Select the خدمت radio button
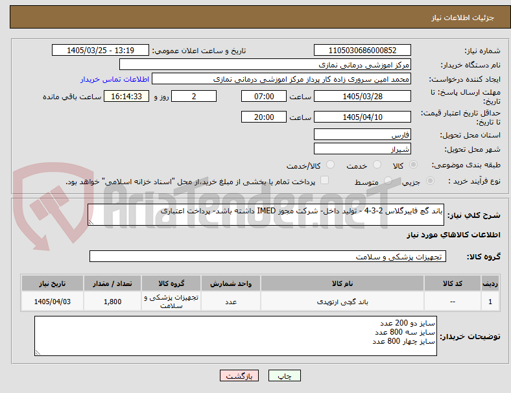 click(377, 165)
